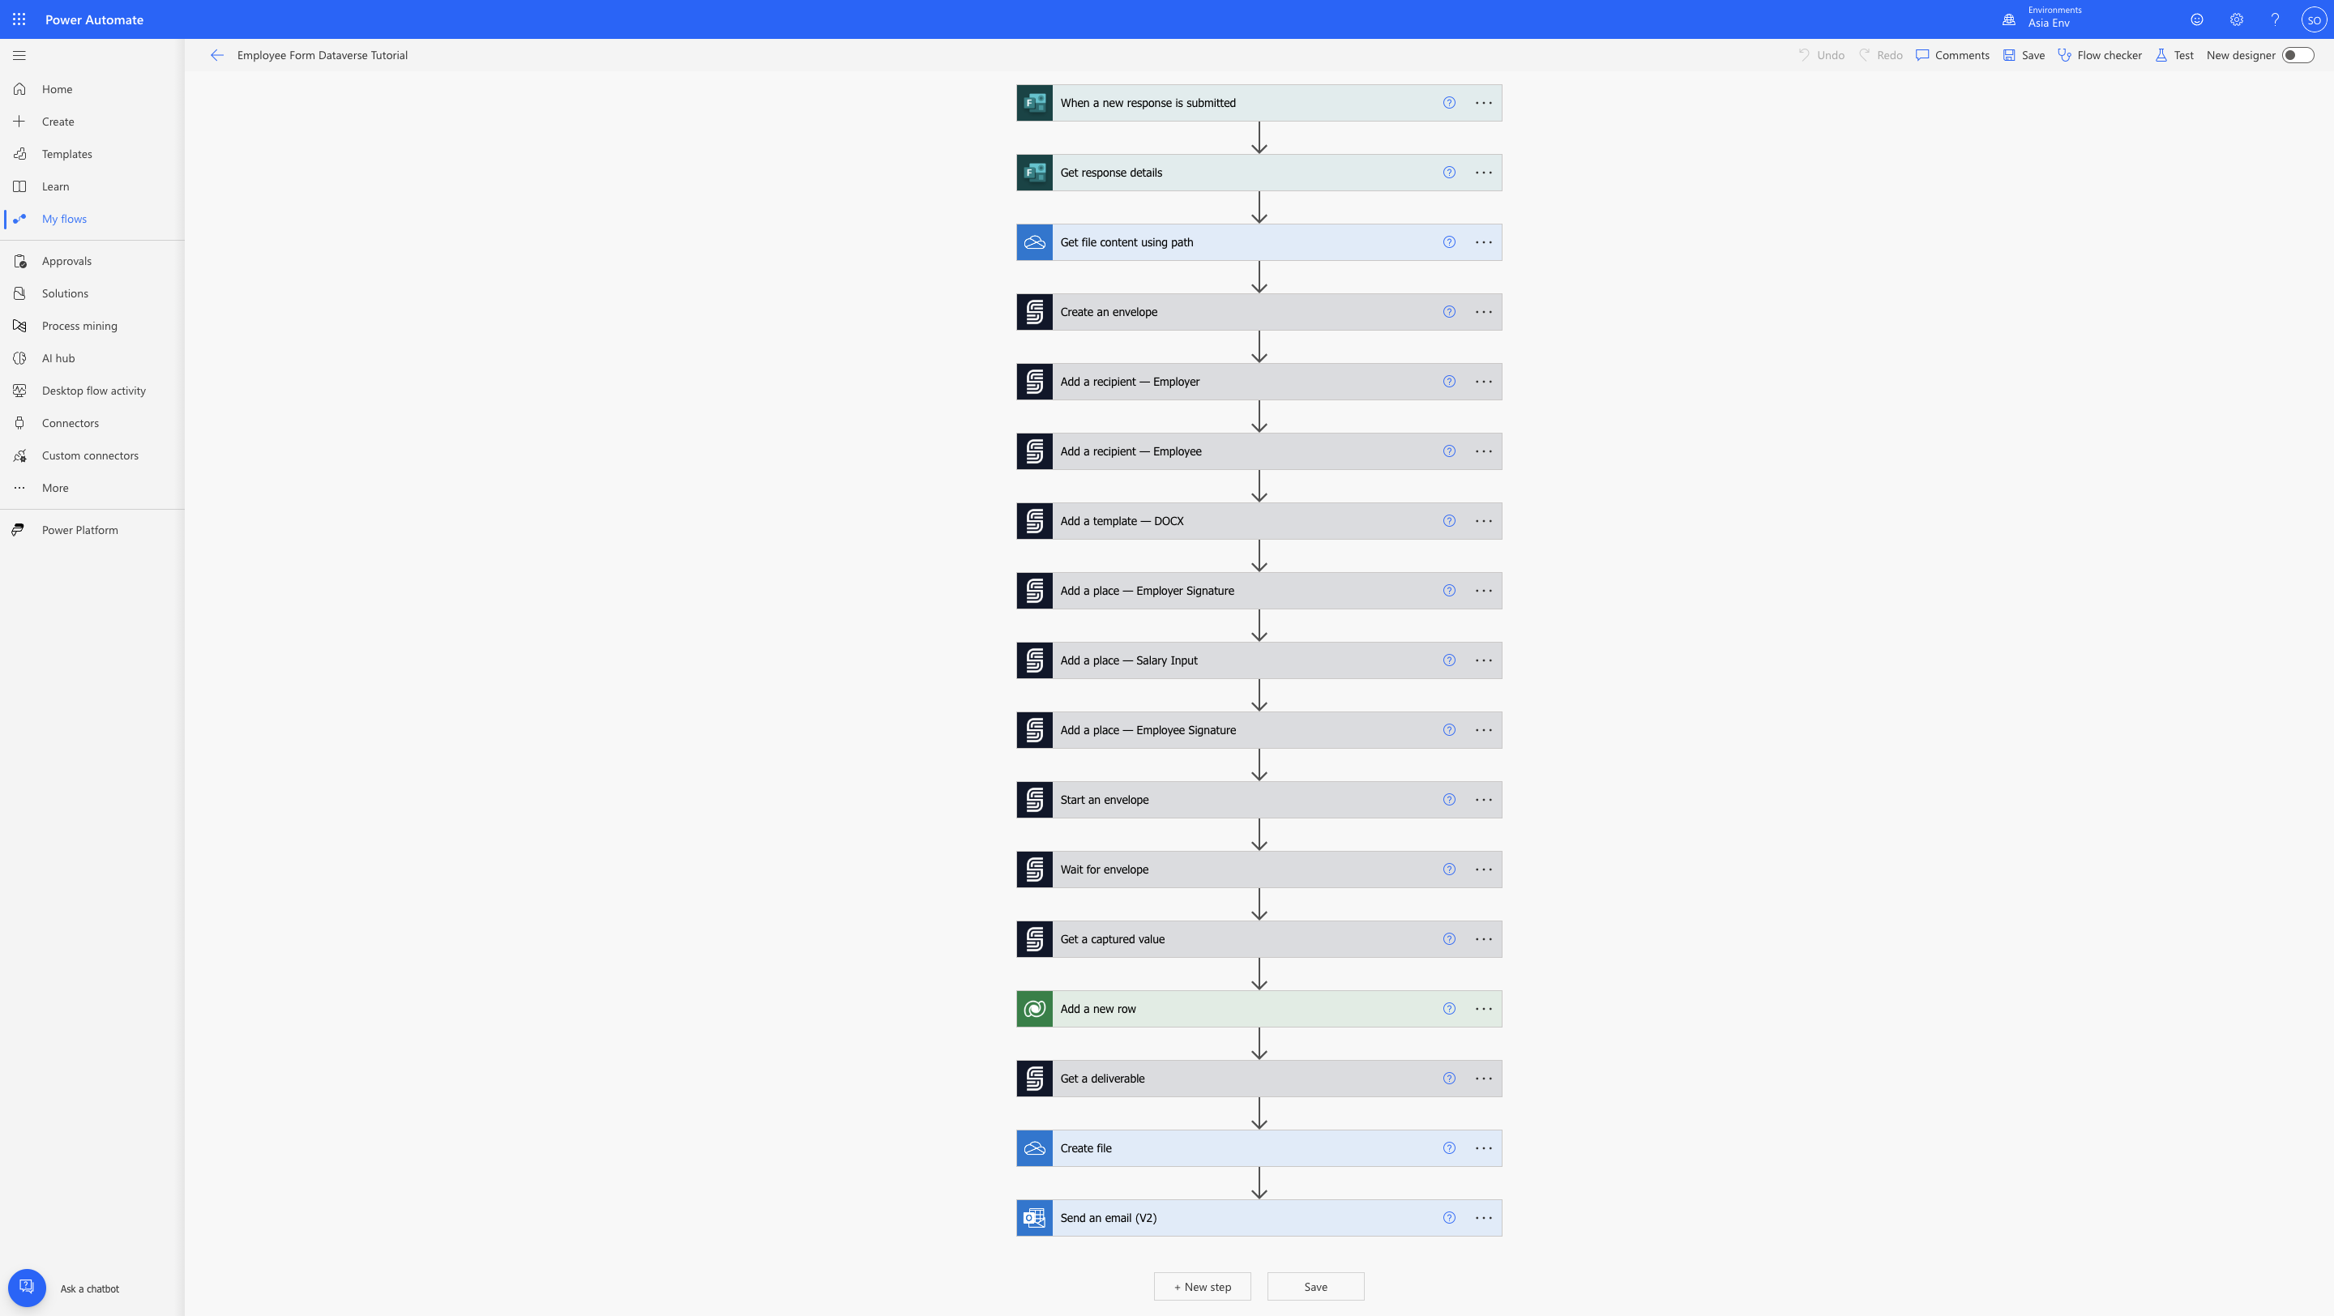Go to Connectors in left navigation
2334x1316 pixels.
[x=70, y=423]
